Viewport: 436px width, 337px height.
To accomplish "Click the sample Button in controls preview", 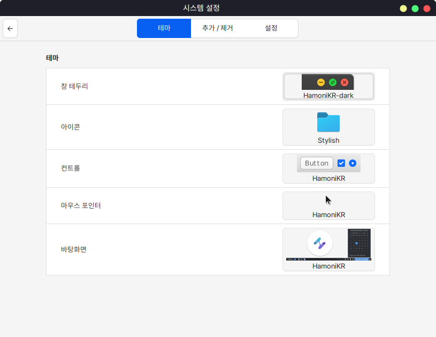I will click(x=316, y=163).
